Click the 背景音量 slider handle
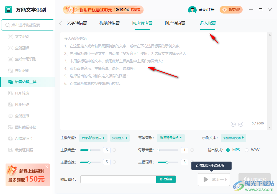Image resolution: width=277 pixels, height=194 pixels. pyautogui.click(x=158, y=150)
